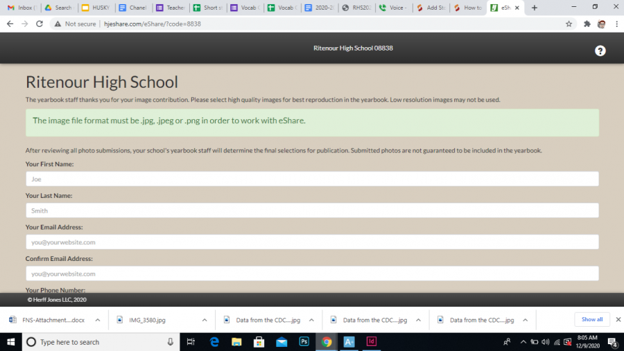Open the A+ app on taskbar

coord(349,342)
